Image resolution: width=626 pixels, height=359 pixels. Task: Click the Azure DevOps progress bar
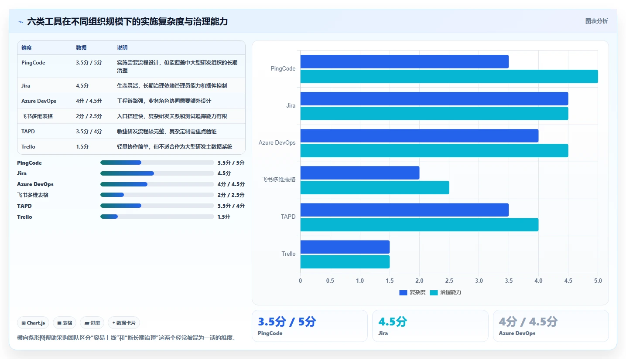pyautogui.click(x=157, y=184)
